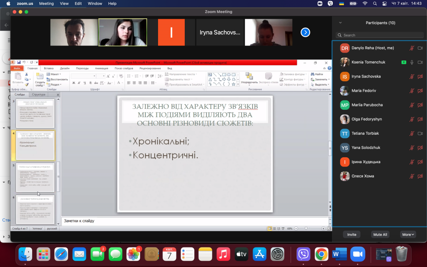Expand the Макет (Layout) dropdown
This screenshot has height=267, width=427.
54,74
